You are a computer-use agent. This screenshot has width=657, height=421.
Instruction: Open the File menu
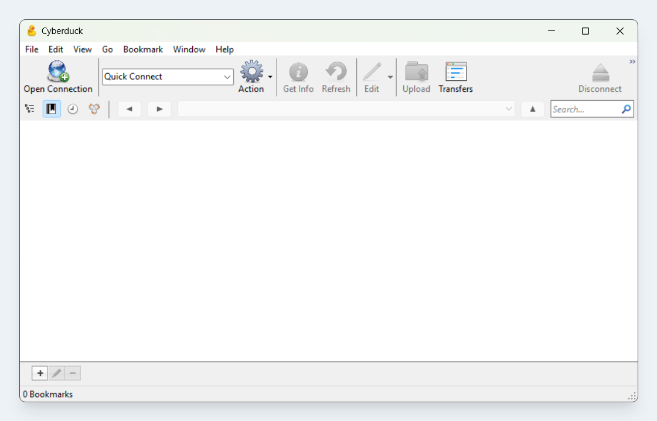coord(32,49)
